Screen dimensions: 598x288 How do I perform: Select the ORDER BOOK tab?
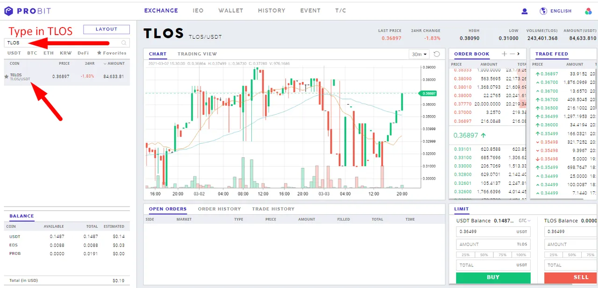[x=472, y=54]
